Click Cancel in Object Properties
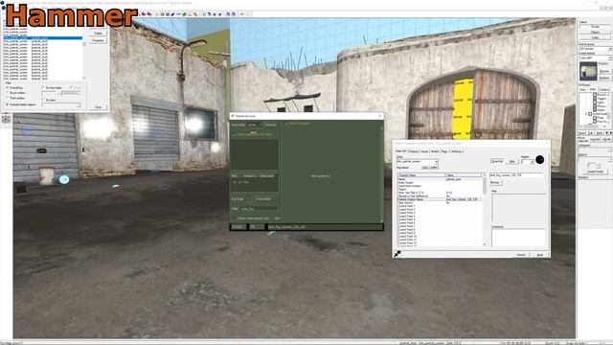The width and height of the screenshot is (613, 345). click(x=521, y=255)
